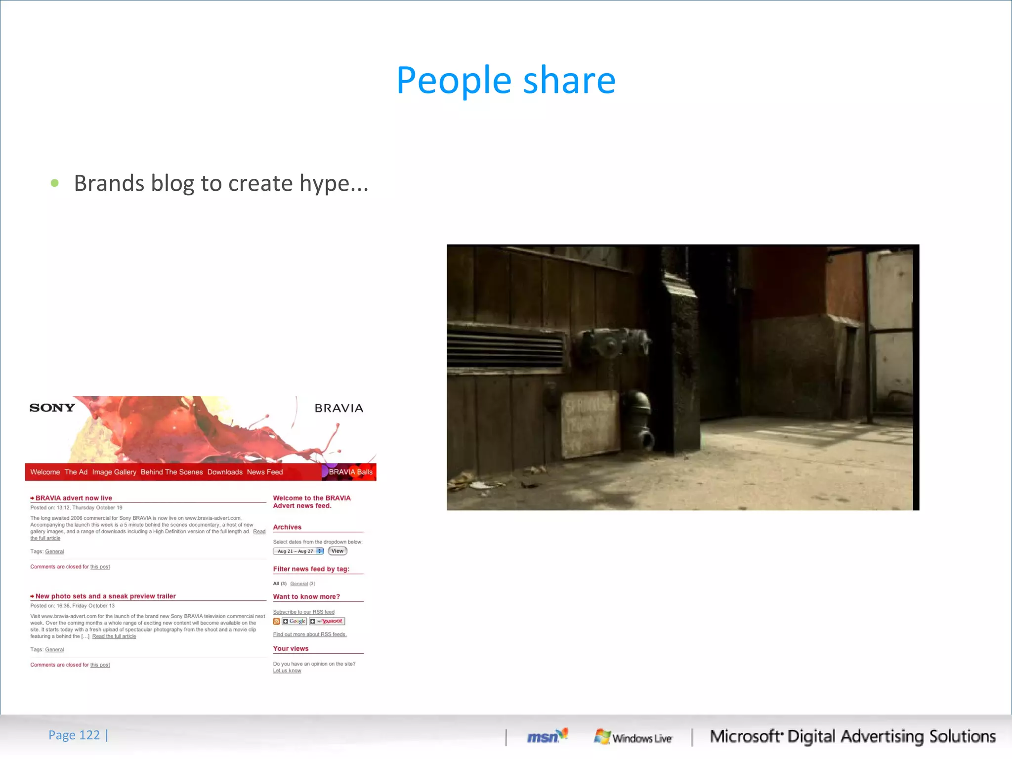Click the msn logo in footer

tap(548, 736)
